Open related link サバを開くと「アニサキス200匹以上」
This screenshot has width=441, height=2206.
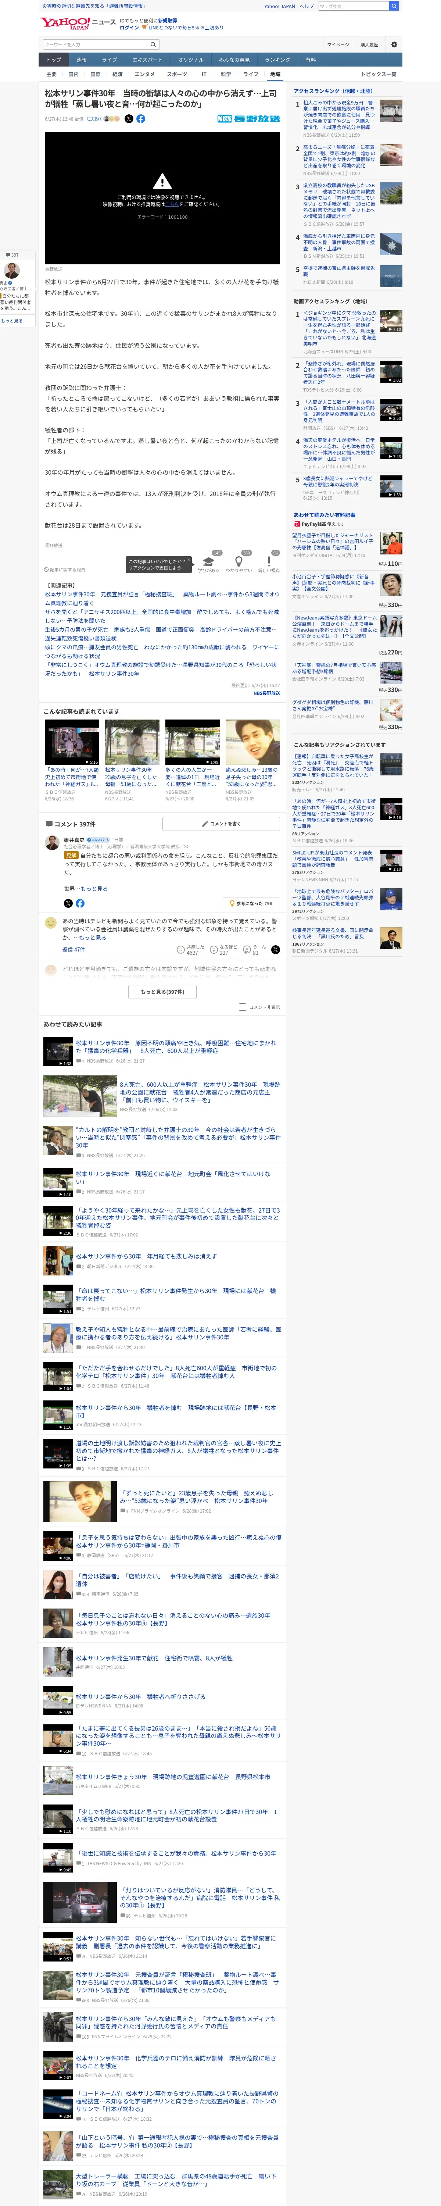point(161,616)
